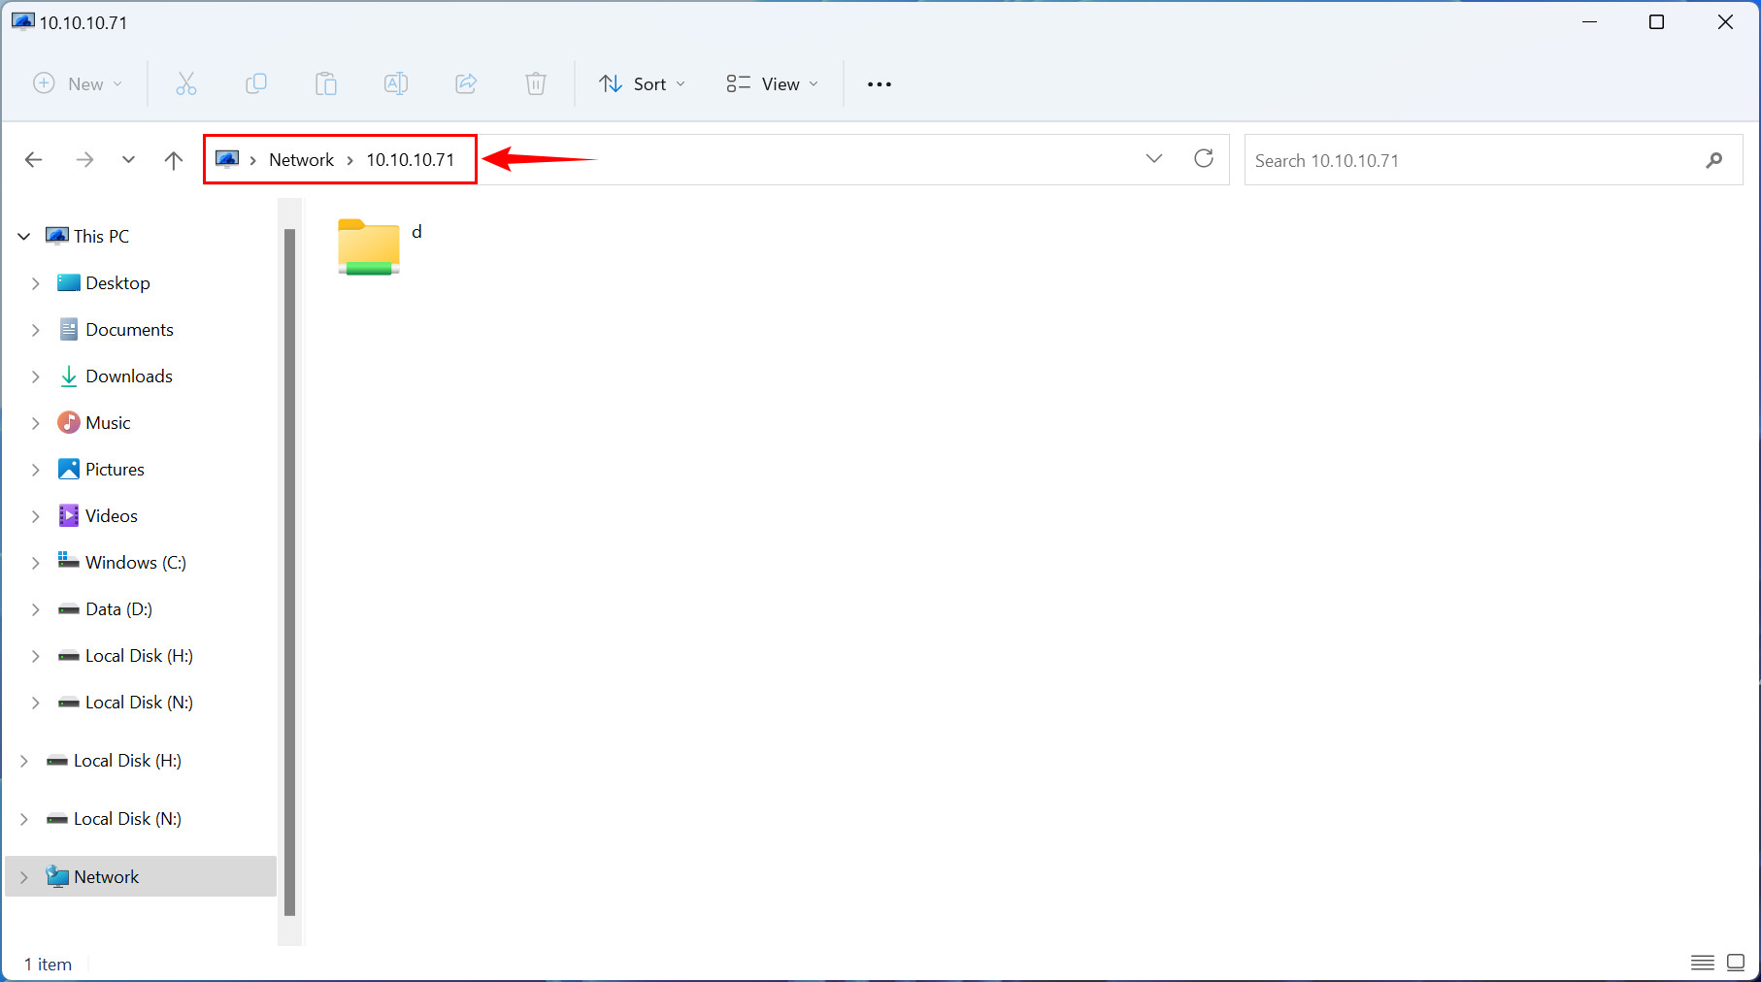Click the Delete trash can icon
The height and width of the screenshot is (982, 1761).
click(536, 84)
